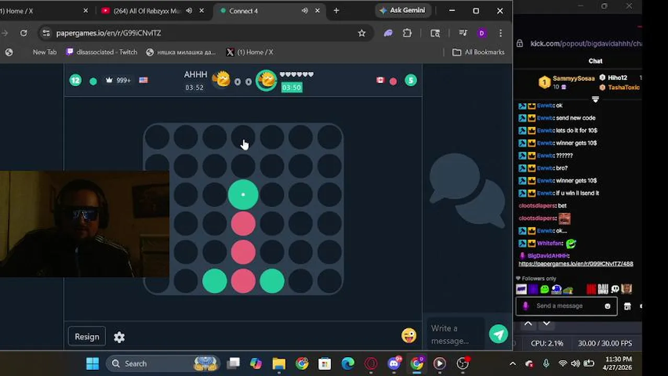Click the Resign button
This screenshot has height=376, width=668.
[x=87, y=337]
